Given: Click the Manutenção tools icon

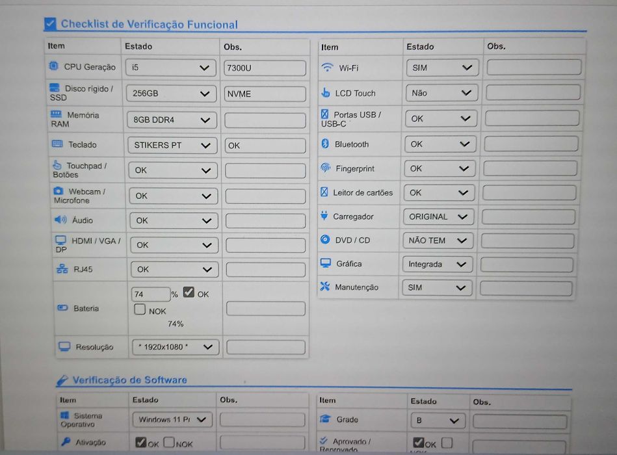Looking at the screenshot, I should tap(324, 286).
